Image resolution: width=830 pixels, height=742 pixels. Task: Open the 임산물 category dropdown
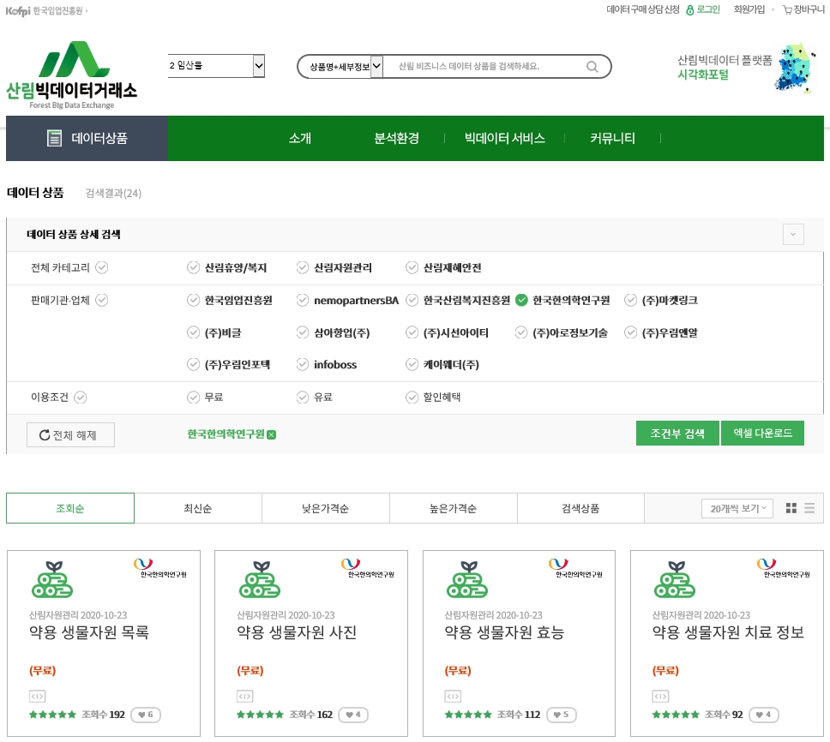pos(216,66)
